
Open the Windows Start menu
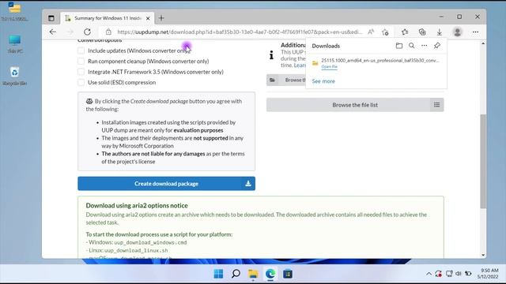pyautogui.click(x=218, y=274)
